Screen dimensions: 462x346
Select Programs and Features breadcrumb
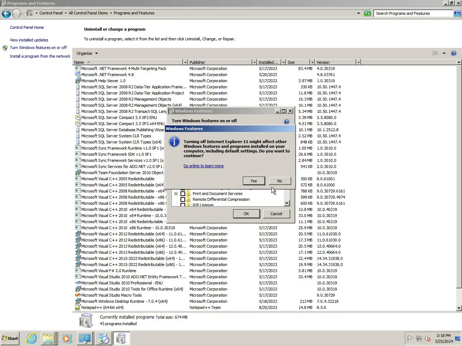tap(134, 13)
